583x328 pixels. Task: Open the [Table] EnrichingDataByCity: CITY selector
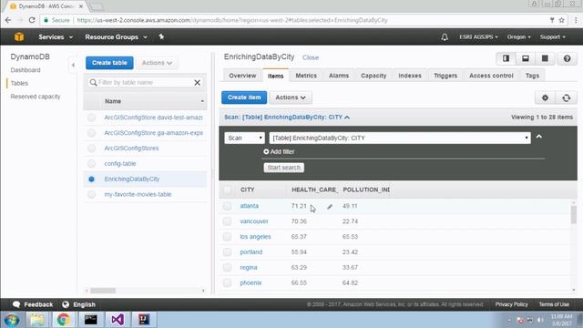point(400,138)
